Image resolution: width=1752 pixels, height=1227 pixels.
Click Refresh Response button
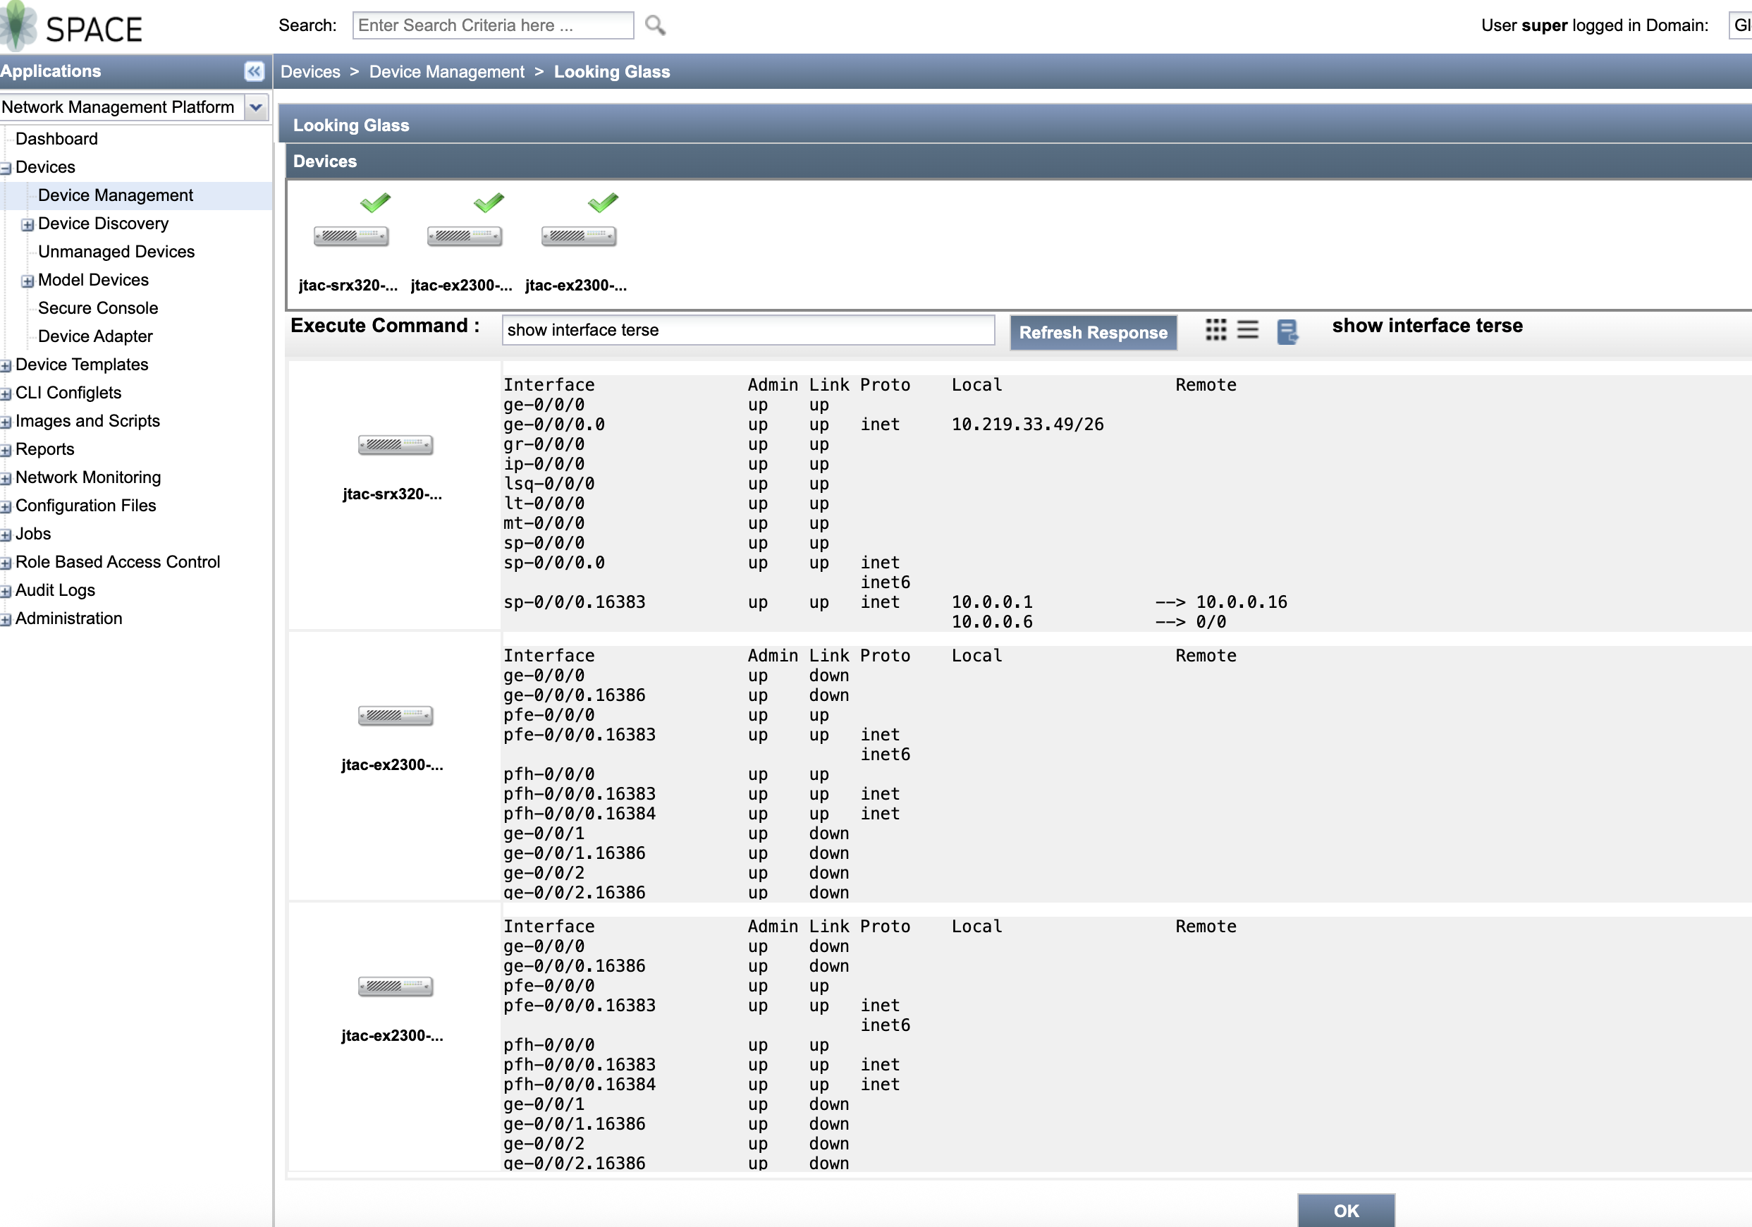coord(1093,333)
